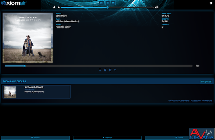Click the volume slider handle
The image size is (215, 140).
pos(107,8)
